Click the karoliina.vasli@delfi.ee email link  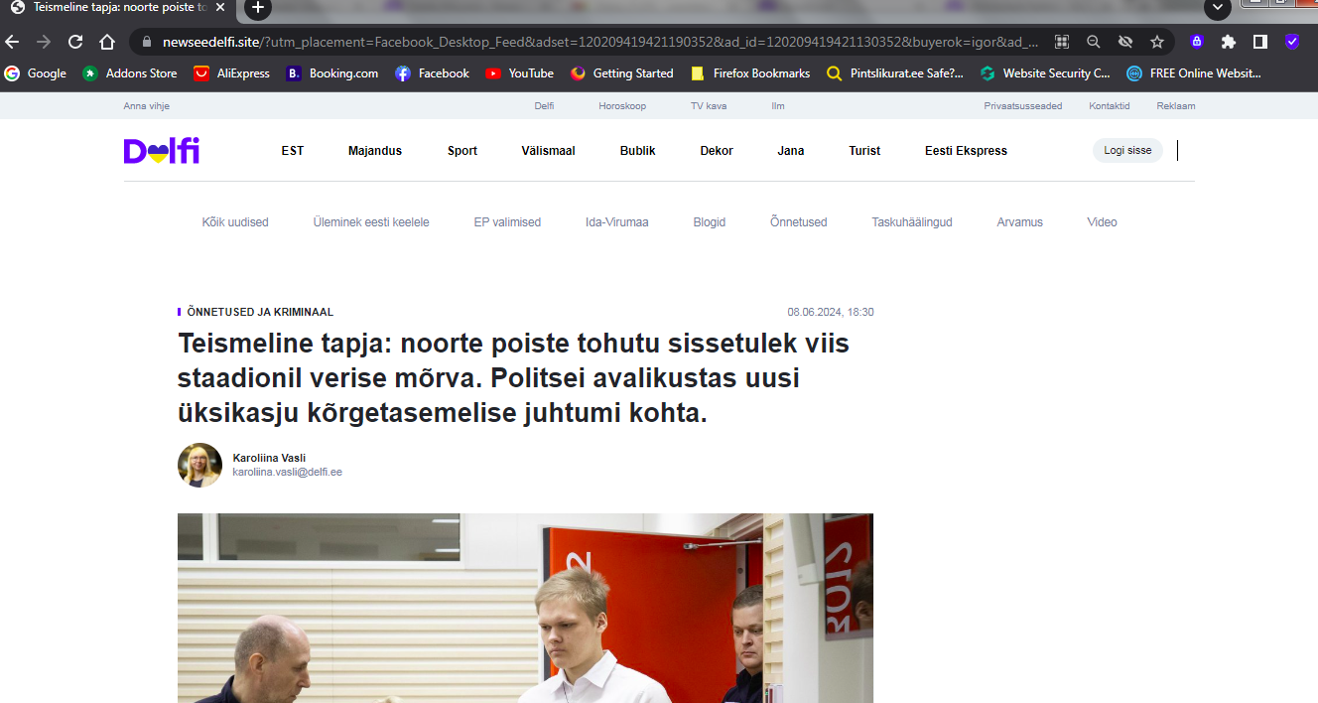point(287,473)
